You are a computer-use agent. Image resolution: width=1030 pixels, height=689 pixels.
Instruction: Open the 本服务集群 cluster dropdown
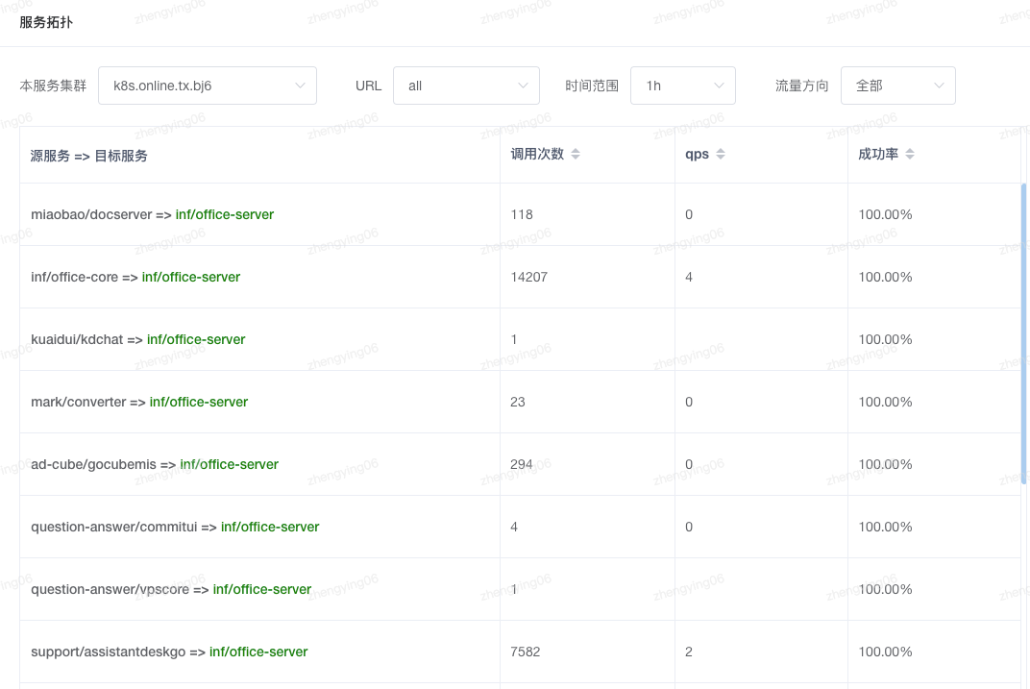click(207, 86)
